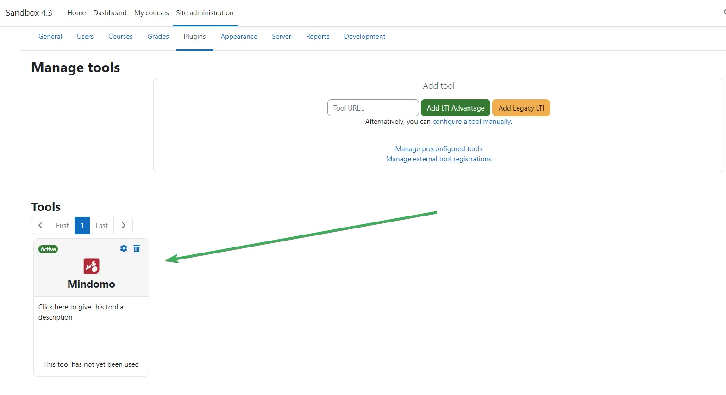This screenshot has width=726, height=395.
Task: Open Manage preconfigured tools link
Action: point(438,149)
